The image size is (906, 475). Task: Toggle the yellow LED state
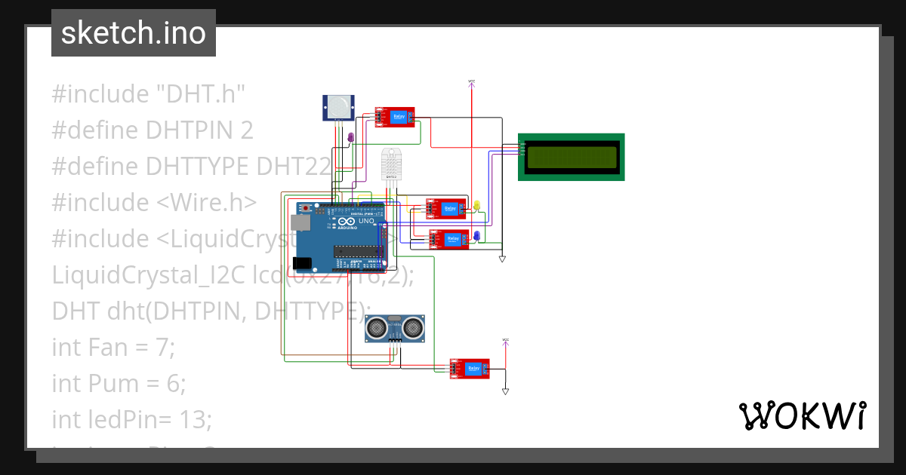477,204
